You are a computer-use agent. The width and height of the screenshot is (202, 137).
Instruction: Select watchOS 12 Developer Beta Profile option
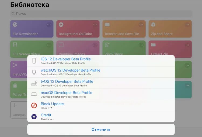pyautogui.click(x=101, y=72)
